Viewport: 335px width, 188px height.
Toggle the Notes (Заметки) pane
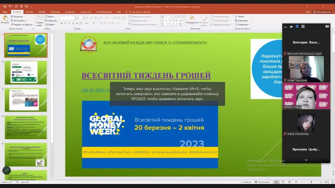click(x=245, y=182)
